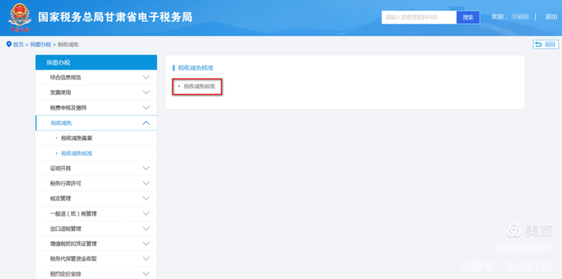Focus the search input field
562x279 pixels.
[x=419, y=17]
